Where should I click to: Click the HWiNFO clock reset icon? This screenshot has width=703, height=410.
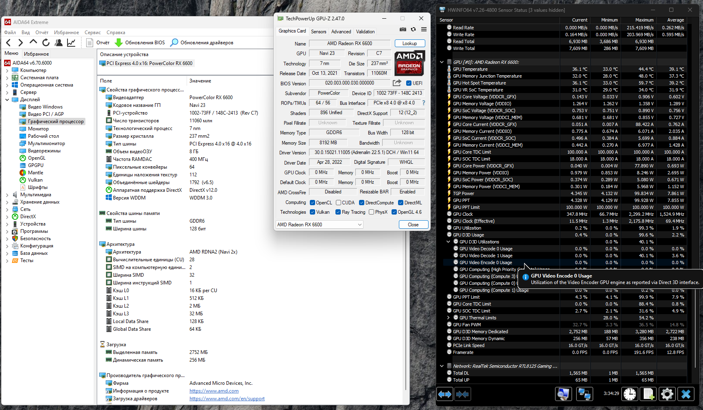point(630,394)
